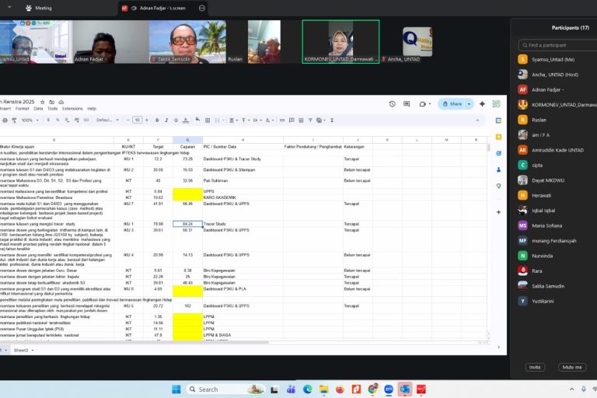Click the sheet horizontal scrollbar
597x398 pixels.
tap(135, 343)
